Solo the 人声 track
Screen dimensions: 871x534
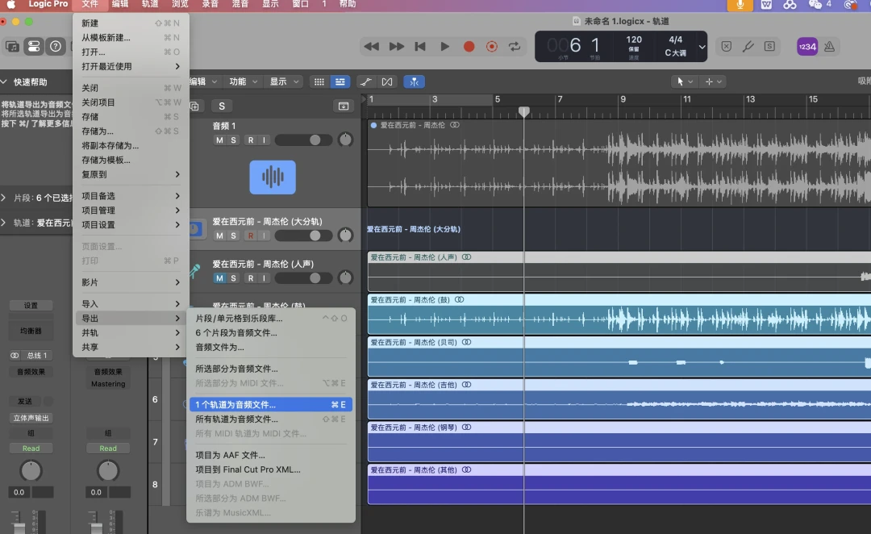pos(233,277)
